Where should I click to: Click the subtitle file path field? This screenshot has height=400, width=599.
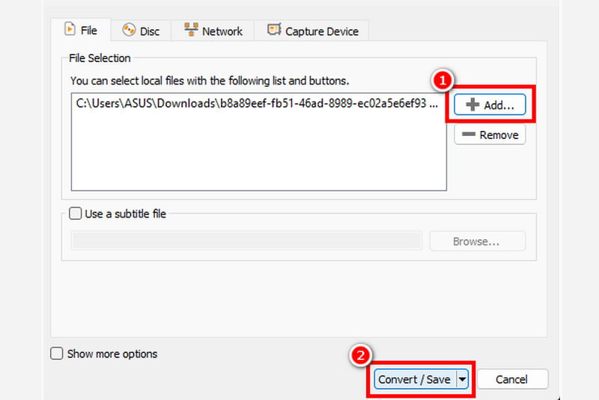tap(246, 240)
